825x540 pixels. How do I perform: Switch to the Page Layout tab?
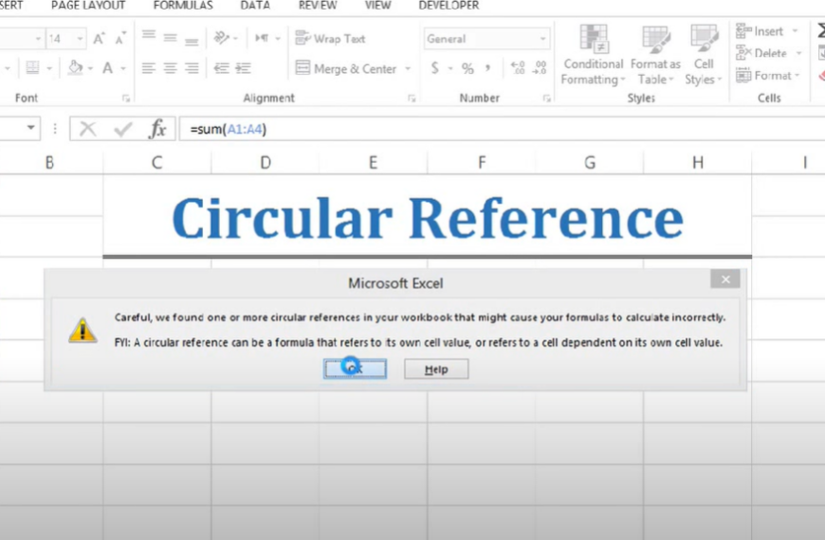pyautogui.click(x=88, y=6)
